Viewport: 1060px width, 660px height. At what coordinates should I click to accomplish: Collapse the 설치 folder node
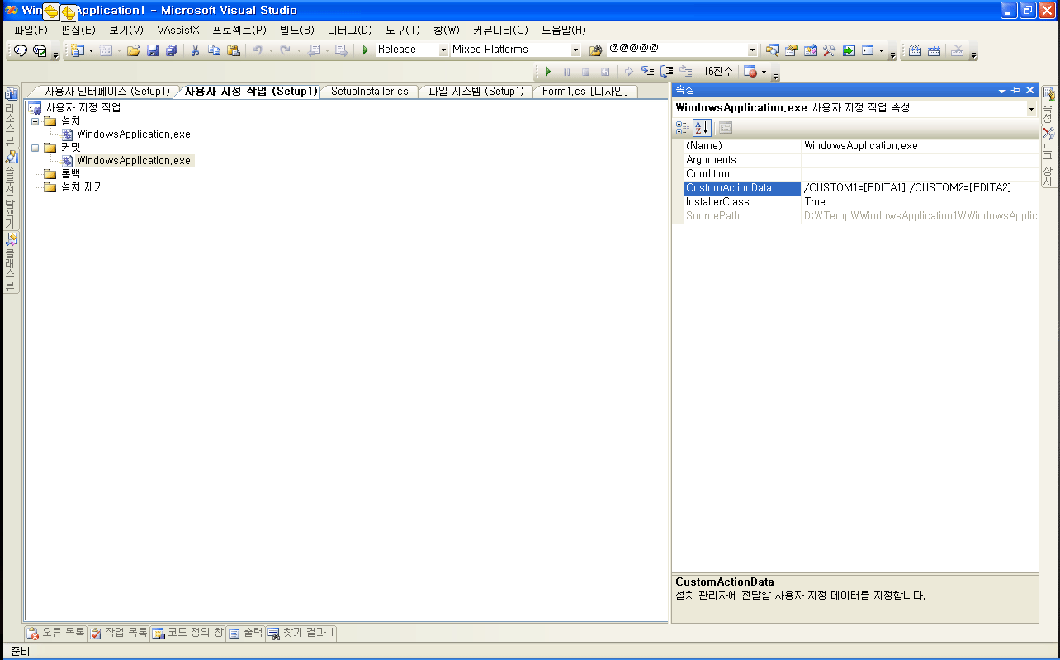pos(35,121)
